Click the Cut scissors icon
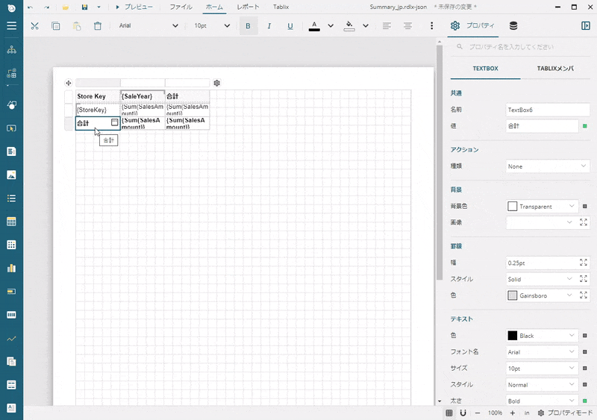Viewport: 597px width, 420px height. click(x=34, y=25)
